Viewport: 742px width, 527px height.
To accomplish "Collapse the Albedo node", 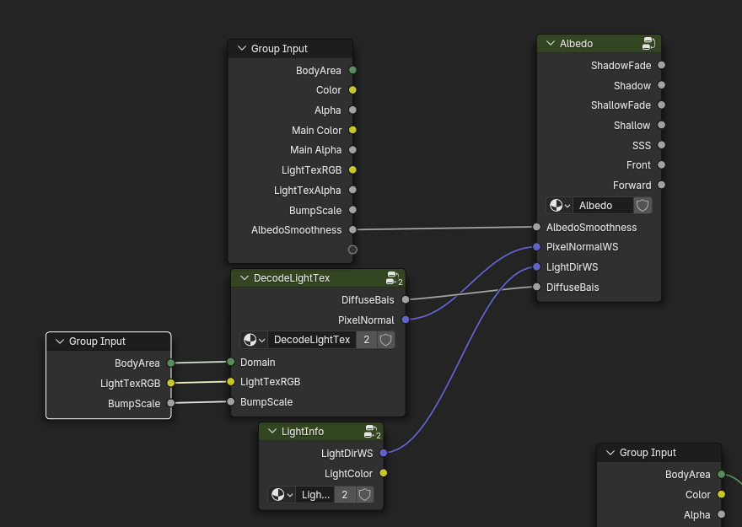I will coord(550,44).
